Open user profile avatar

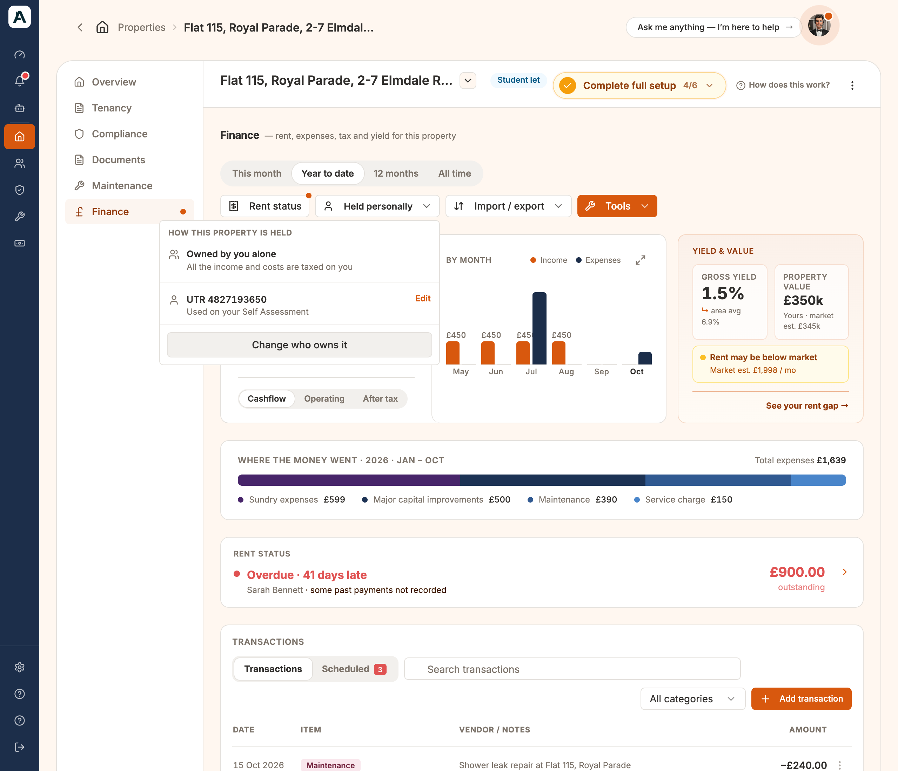tap(819, 26)
